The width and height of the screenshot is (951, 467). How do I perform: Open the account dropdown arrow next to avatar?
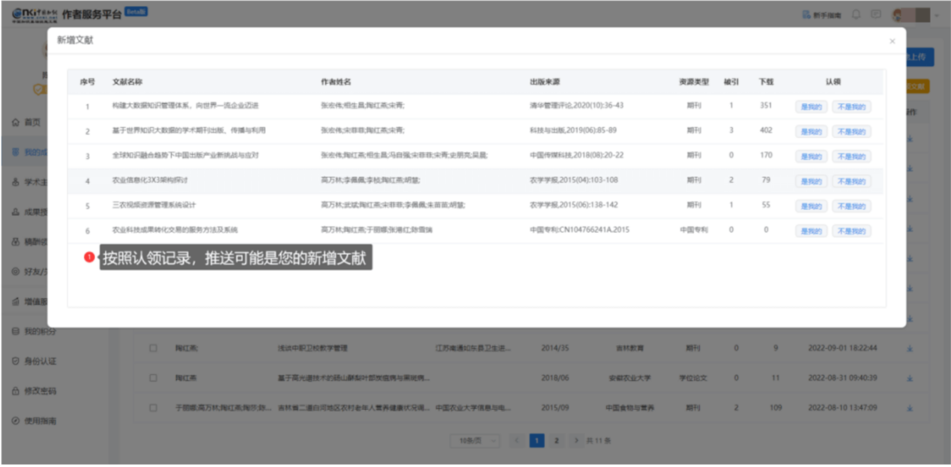pos(937,13)
